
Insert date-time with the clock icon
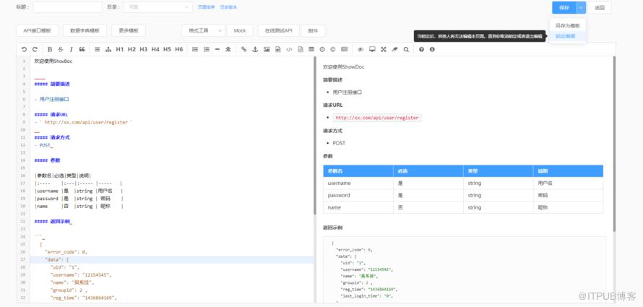click(322, 49)
